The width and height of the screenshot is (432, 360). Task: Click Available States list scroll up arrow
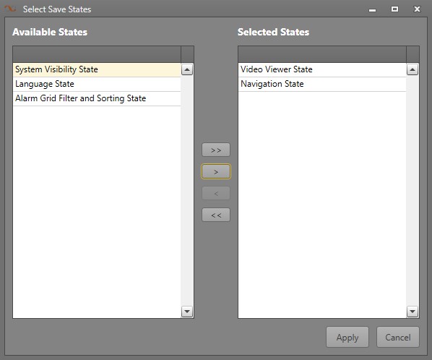(187, 69)
